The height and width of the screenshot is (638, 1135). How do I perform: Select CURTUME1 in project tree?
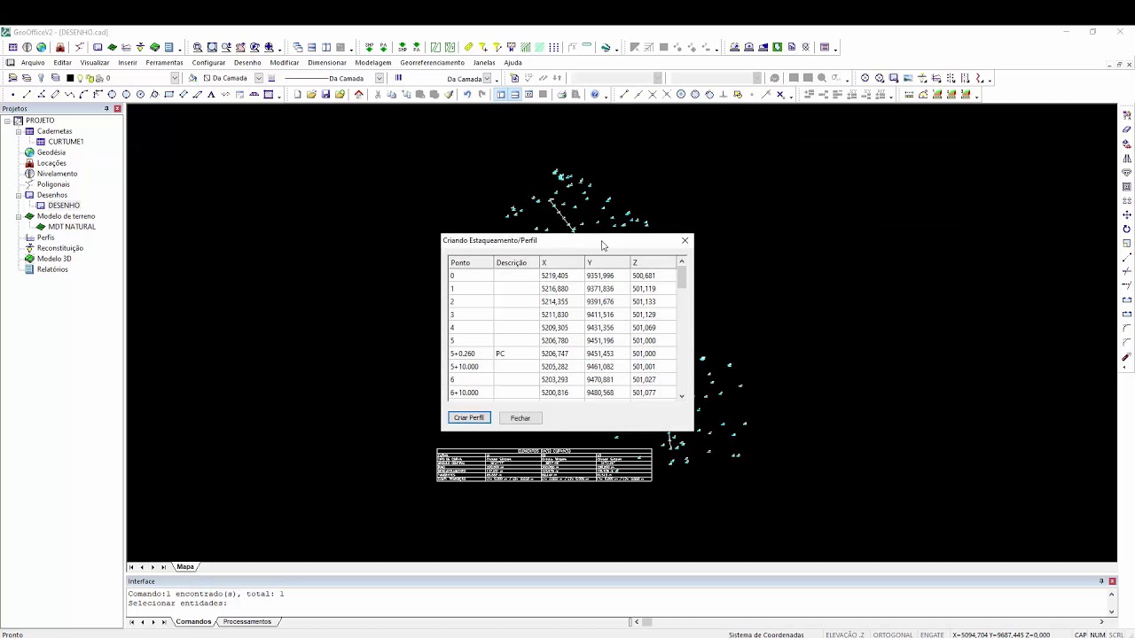[x=66, y=142]
